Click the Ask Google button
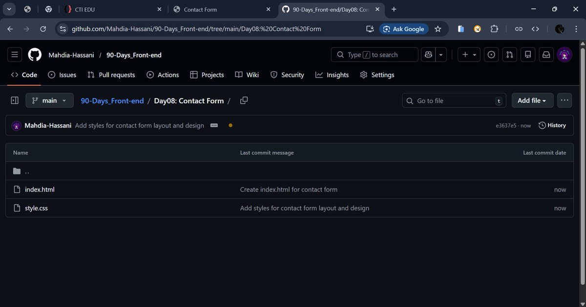The image size is (586, 307). click(404, 29)
